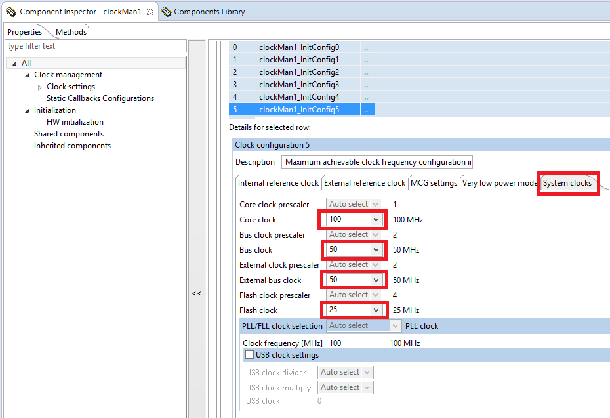
Task: Close the Component Inspector clockMan1 tab
Action: [x=150, y=12]
